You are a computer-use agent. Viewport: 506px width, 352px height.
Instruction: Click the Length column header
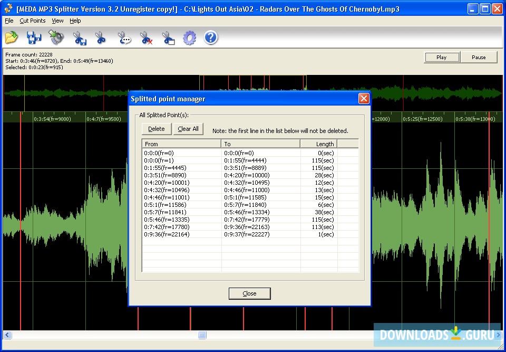coord(318,144)
